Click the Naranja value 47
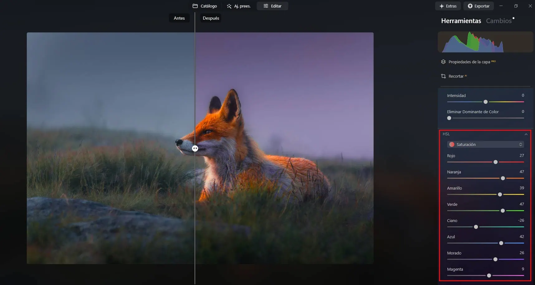The image size is (535, 285). 522,172
